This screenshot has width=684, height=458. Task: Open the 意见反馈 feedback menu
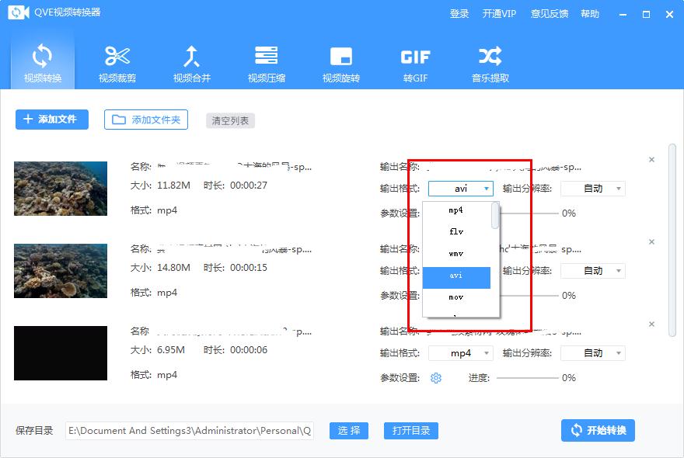(x=550, y=13)
